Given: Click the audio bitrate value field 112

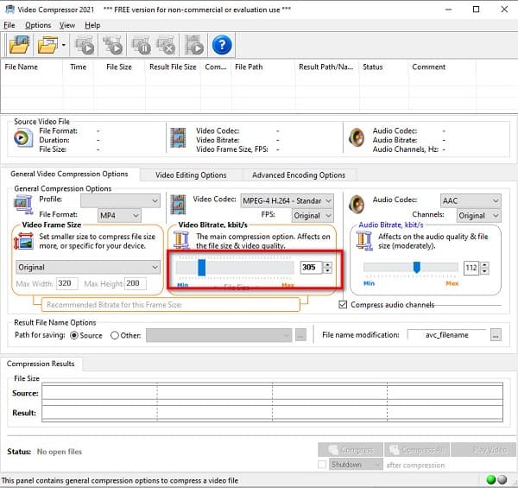Looking at the screenshot, I should [471, 268].
